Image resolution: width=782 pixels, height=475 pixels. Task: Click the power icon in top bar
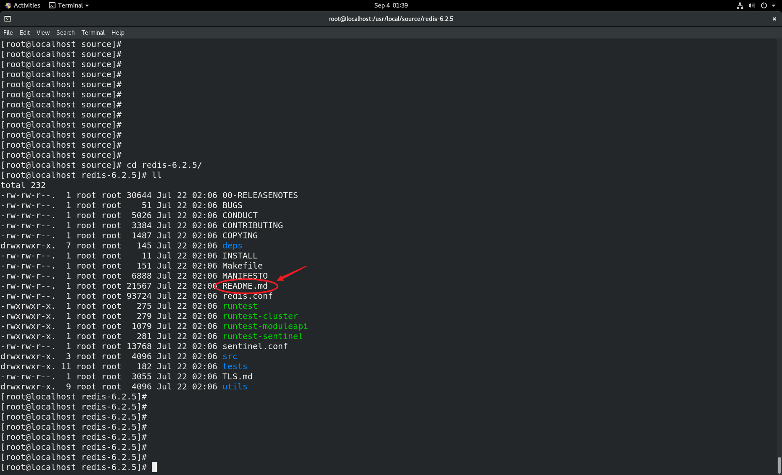point(764,5)
